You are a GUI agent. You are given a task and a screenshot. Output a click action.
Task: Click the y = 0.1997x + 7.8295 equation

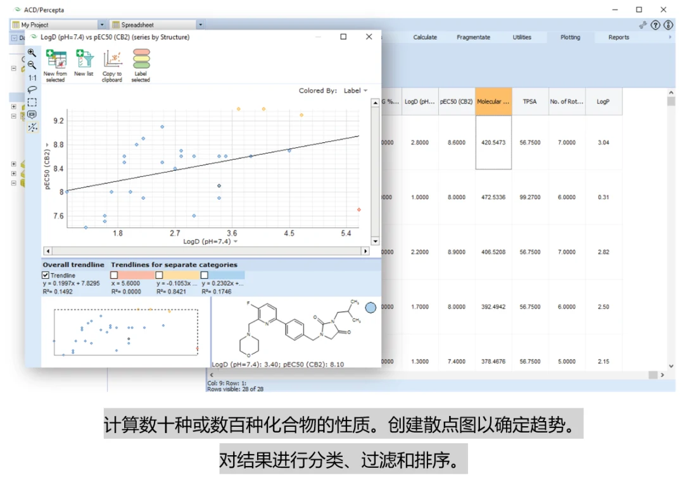coord(71,283)
